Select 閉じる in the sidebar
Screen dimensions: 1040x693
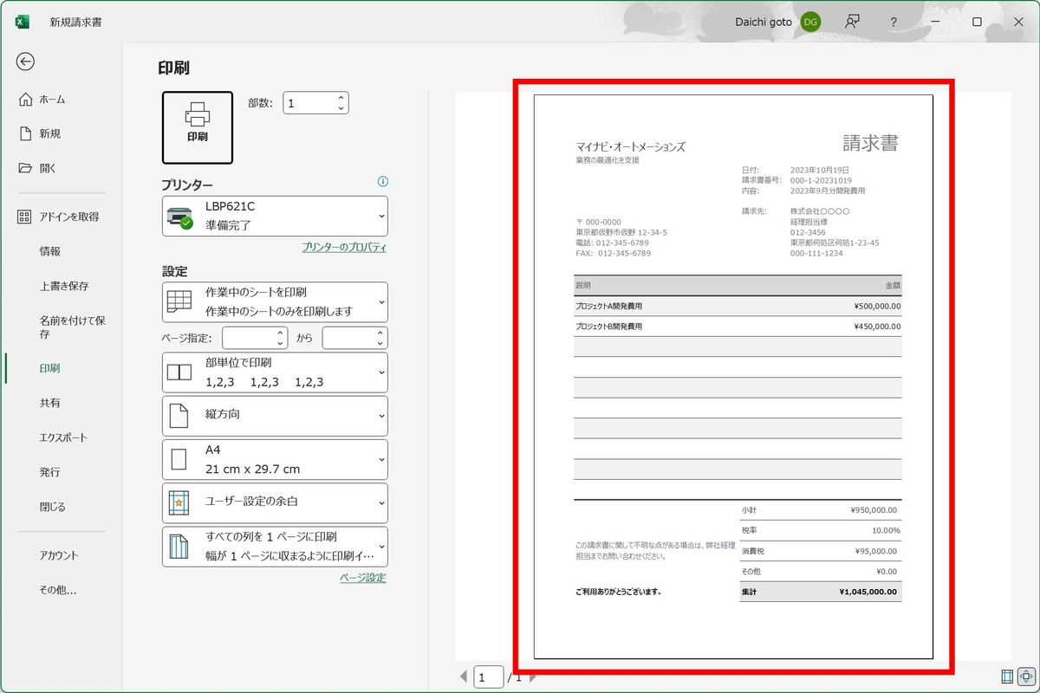point(52,507)
